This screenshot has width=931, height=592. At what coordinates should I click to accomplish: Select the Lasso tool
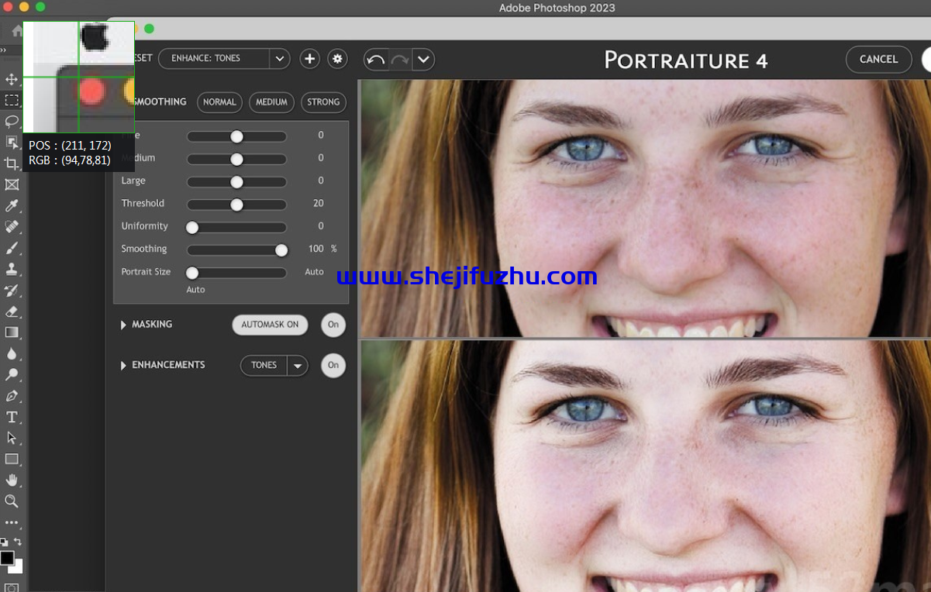click(12, 121)
